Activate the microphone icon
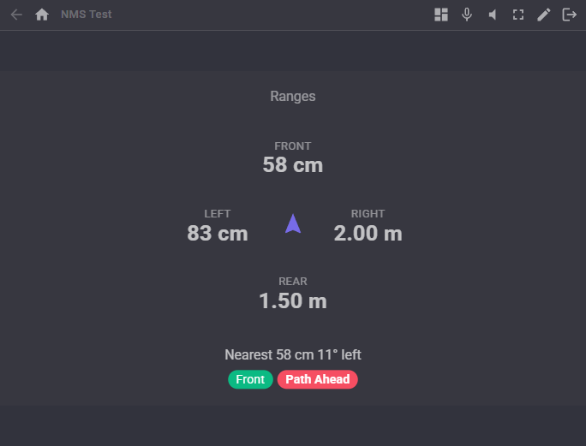This screenshot has width=586, height=446. [x=467, y=15]
